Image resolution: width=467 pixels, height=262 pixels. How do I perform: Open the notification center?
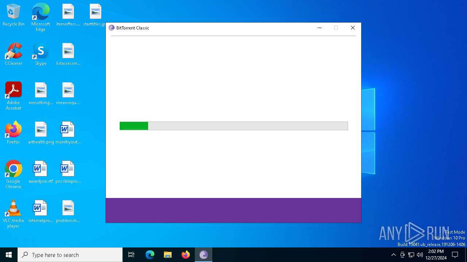point(455,255)
